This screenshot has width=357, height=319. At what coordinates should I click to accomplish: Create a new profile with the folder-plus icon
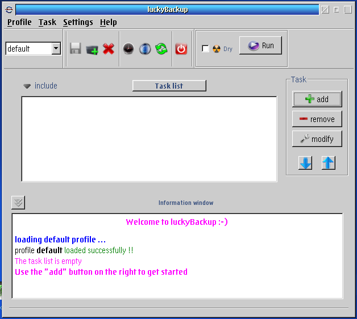[x=92, y=49]
